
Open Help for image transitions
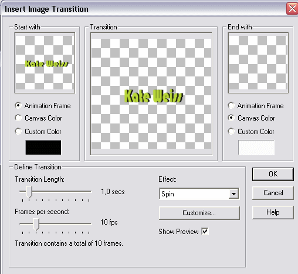pos(273,212)
